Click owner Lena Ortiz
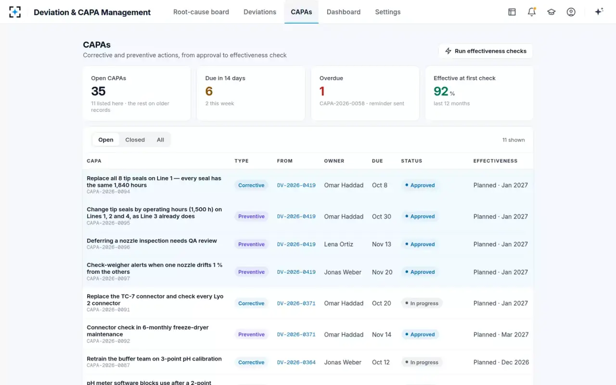 338,244
